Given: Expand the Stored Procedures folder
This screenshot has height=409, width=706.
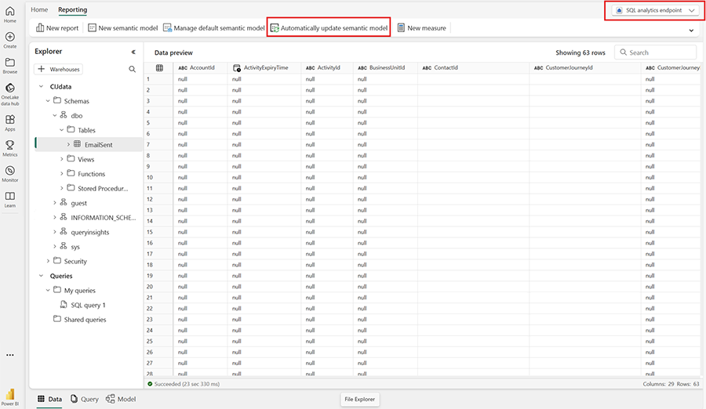Looking at the screenshot, I should pyautogui.click(x=62, y=188).
